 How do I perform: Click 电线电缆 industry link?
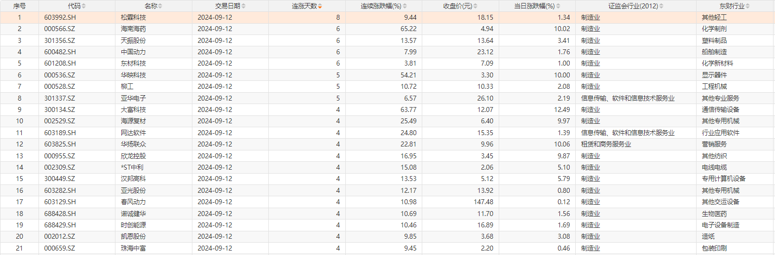pyautogui.click(x=714, y=167)
